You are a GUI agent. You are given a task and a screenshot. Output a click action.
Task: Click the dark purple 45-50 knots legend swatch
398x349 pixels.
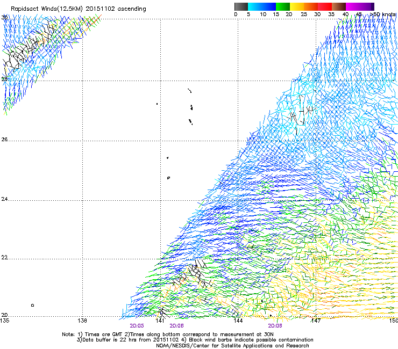pyautogui.click(x=367, y=6)
